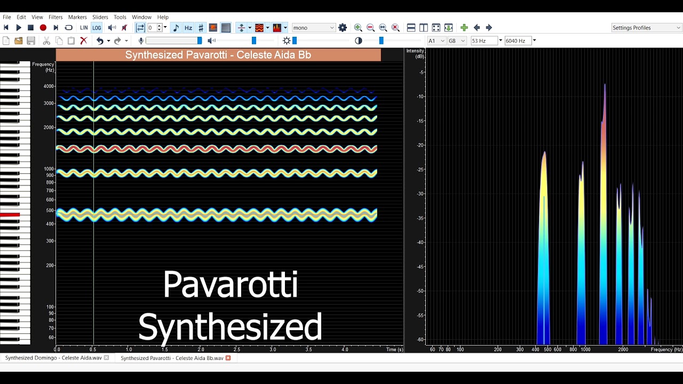Click the zoom in magnifier icon
Image resolution: width=683 pixels, height=384 pixels.
pos(358,28)
